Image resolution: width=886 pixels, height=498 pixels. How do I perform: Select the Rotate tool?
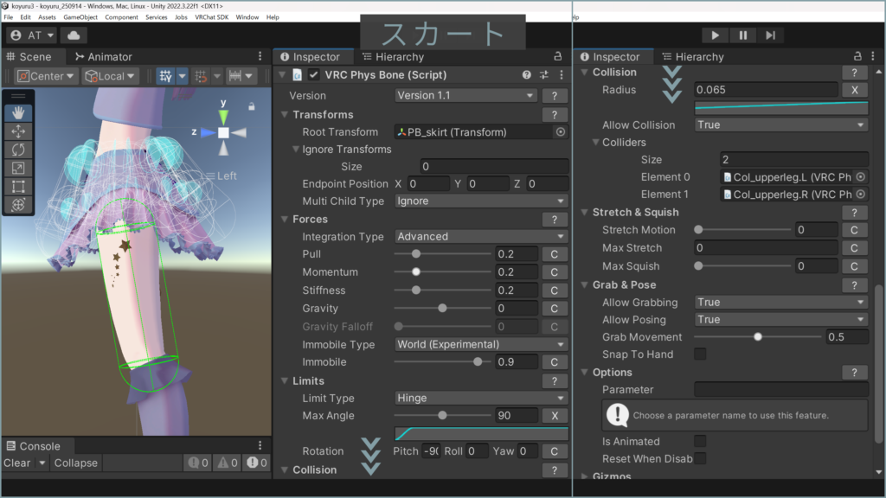pyautogui.click(x=18, y=150)
